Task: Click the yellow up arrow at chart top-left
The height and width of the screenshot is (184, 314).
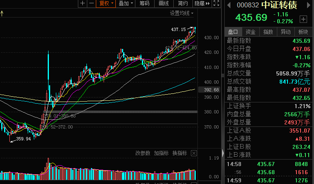Action: tap(2, 13)
